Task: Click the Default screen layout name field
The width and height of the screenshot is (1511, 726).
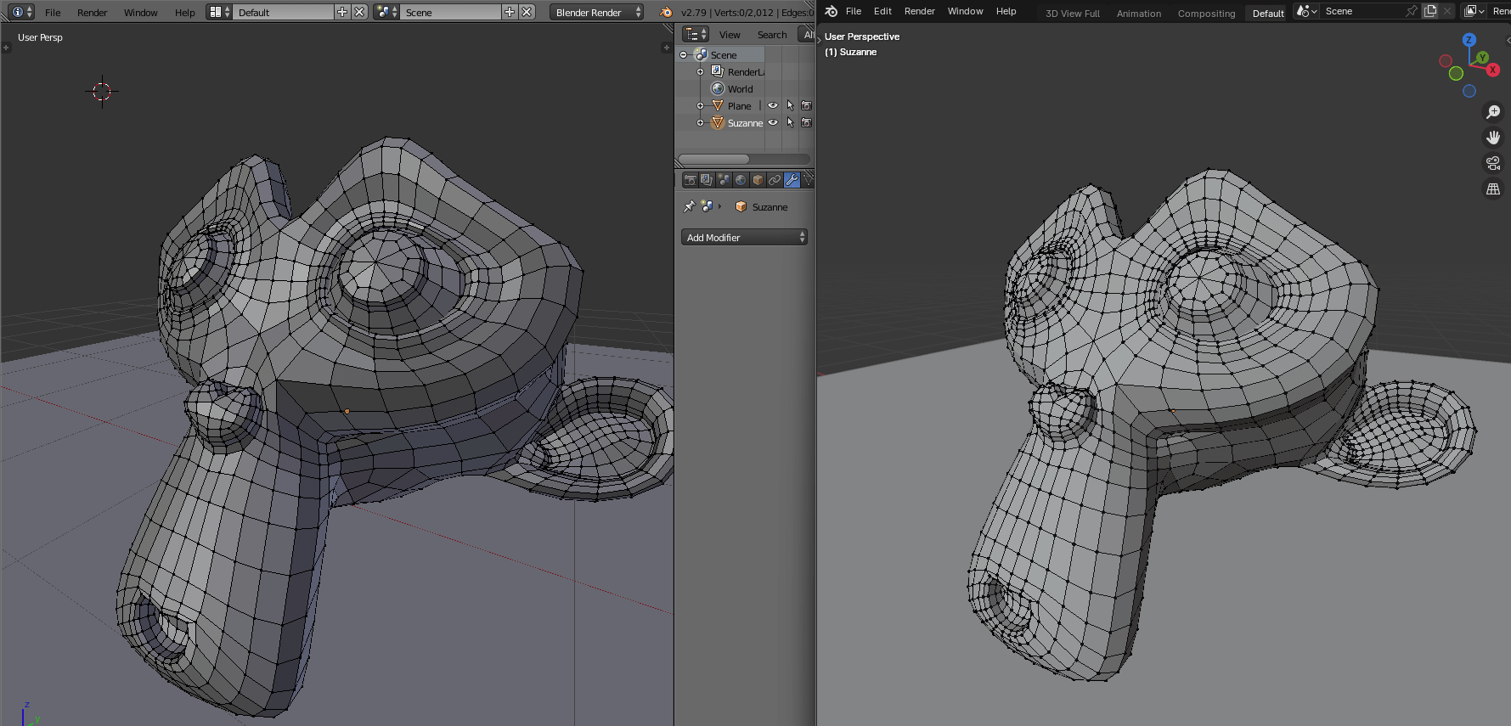Action: click(x=283, y=12)
